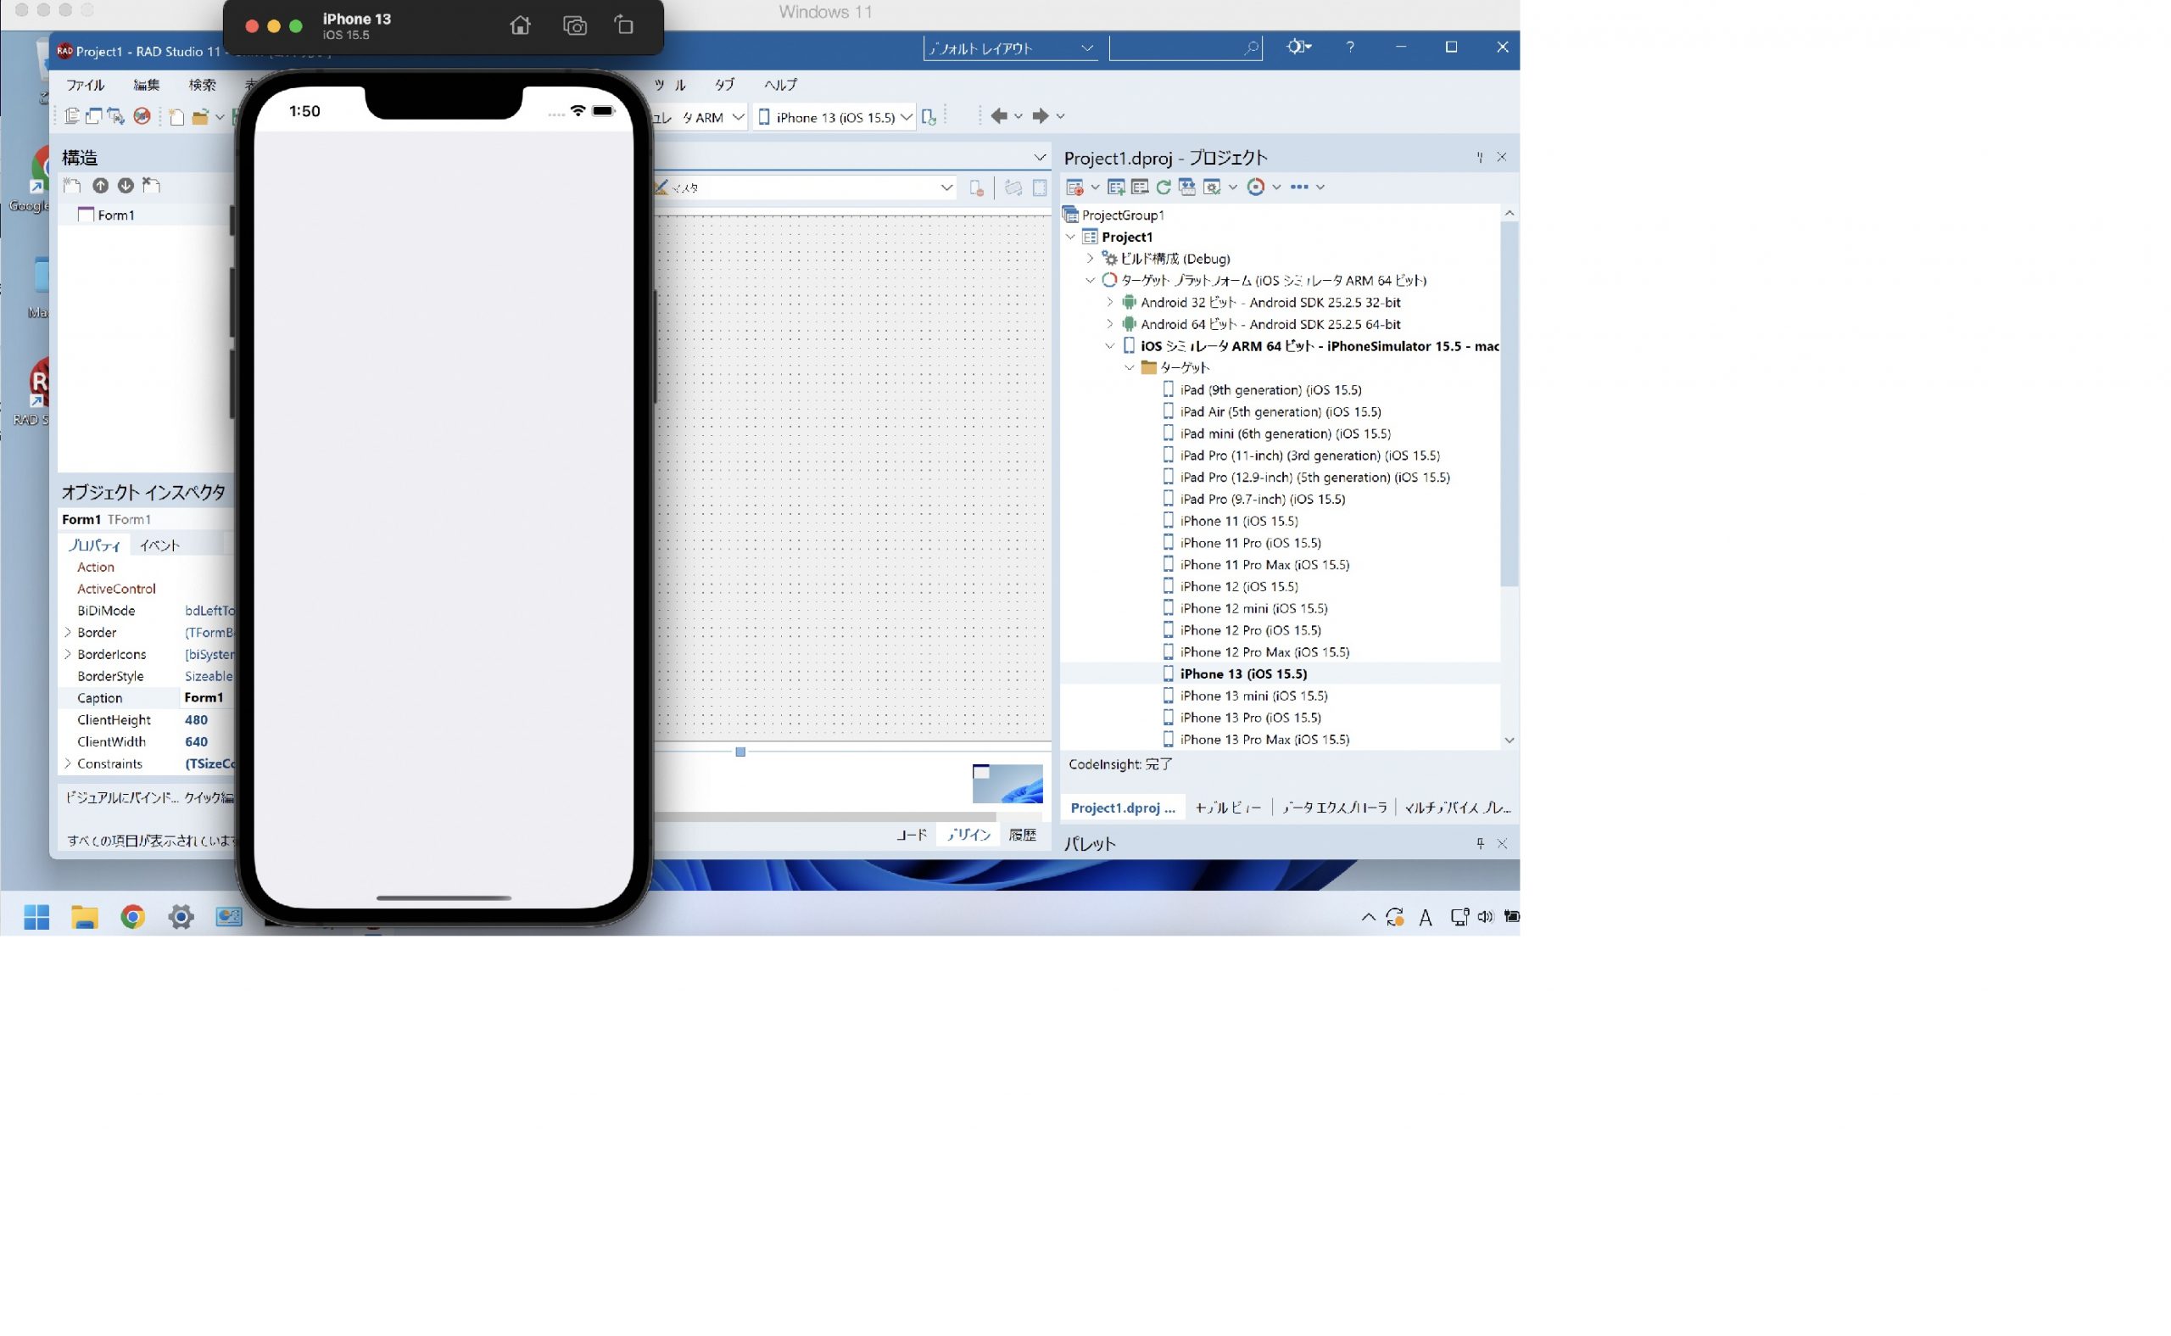Click the help question mark icon
The image size is (2171, 1336).
(x=1350, y=47)
